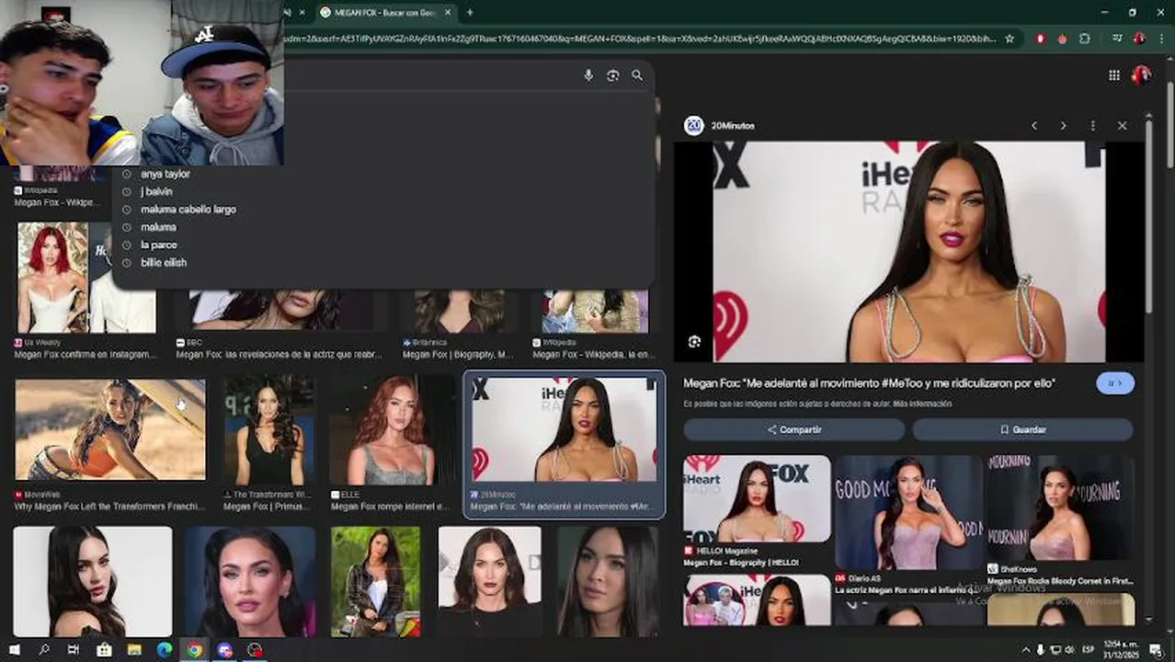Click the Guardar button
The image size is (1175, 662).
point(1022,429)
